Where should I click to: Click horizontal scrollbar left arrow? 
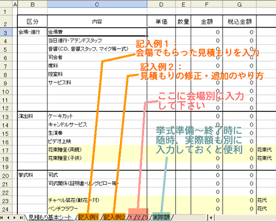210,218
